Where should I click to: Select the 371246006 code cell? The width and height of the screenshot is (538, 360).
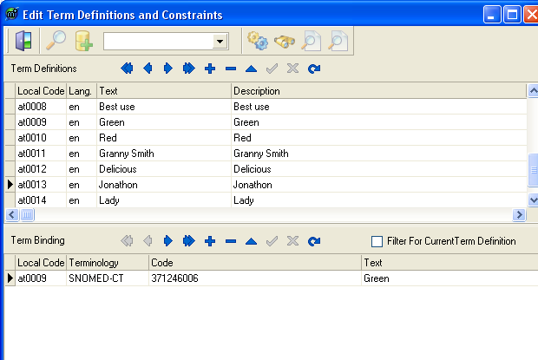click(x=255, y=278)
